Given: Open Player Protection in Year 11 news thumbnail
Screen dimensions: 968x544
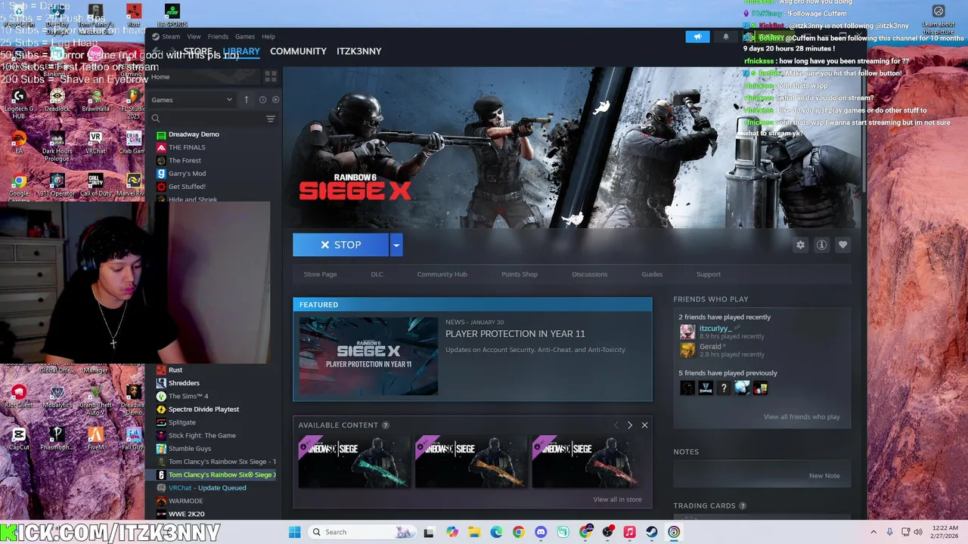Looking at the screenshot, I should 368,357.
